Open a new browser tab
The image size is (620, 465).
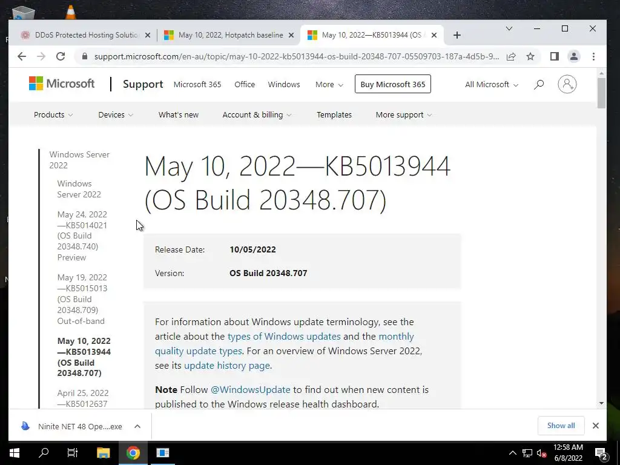click(x=457, y=35)
